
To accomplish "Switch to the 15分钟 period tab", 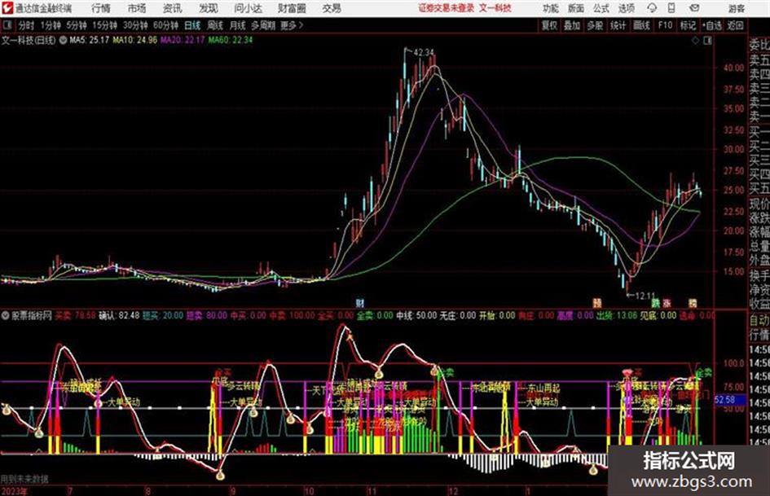I will click(105, 25).
